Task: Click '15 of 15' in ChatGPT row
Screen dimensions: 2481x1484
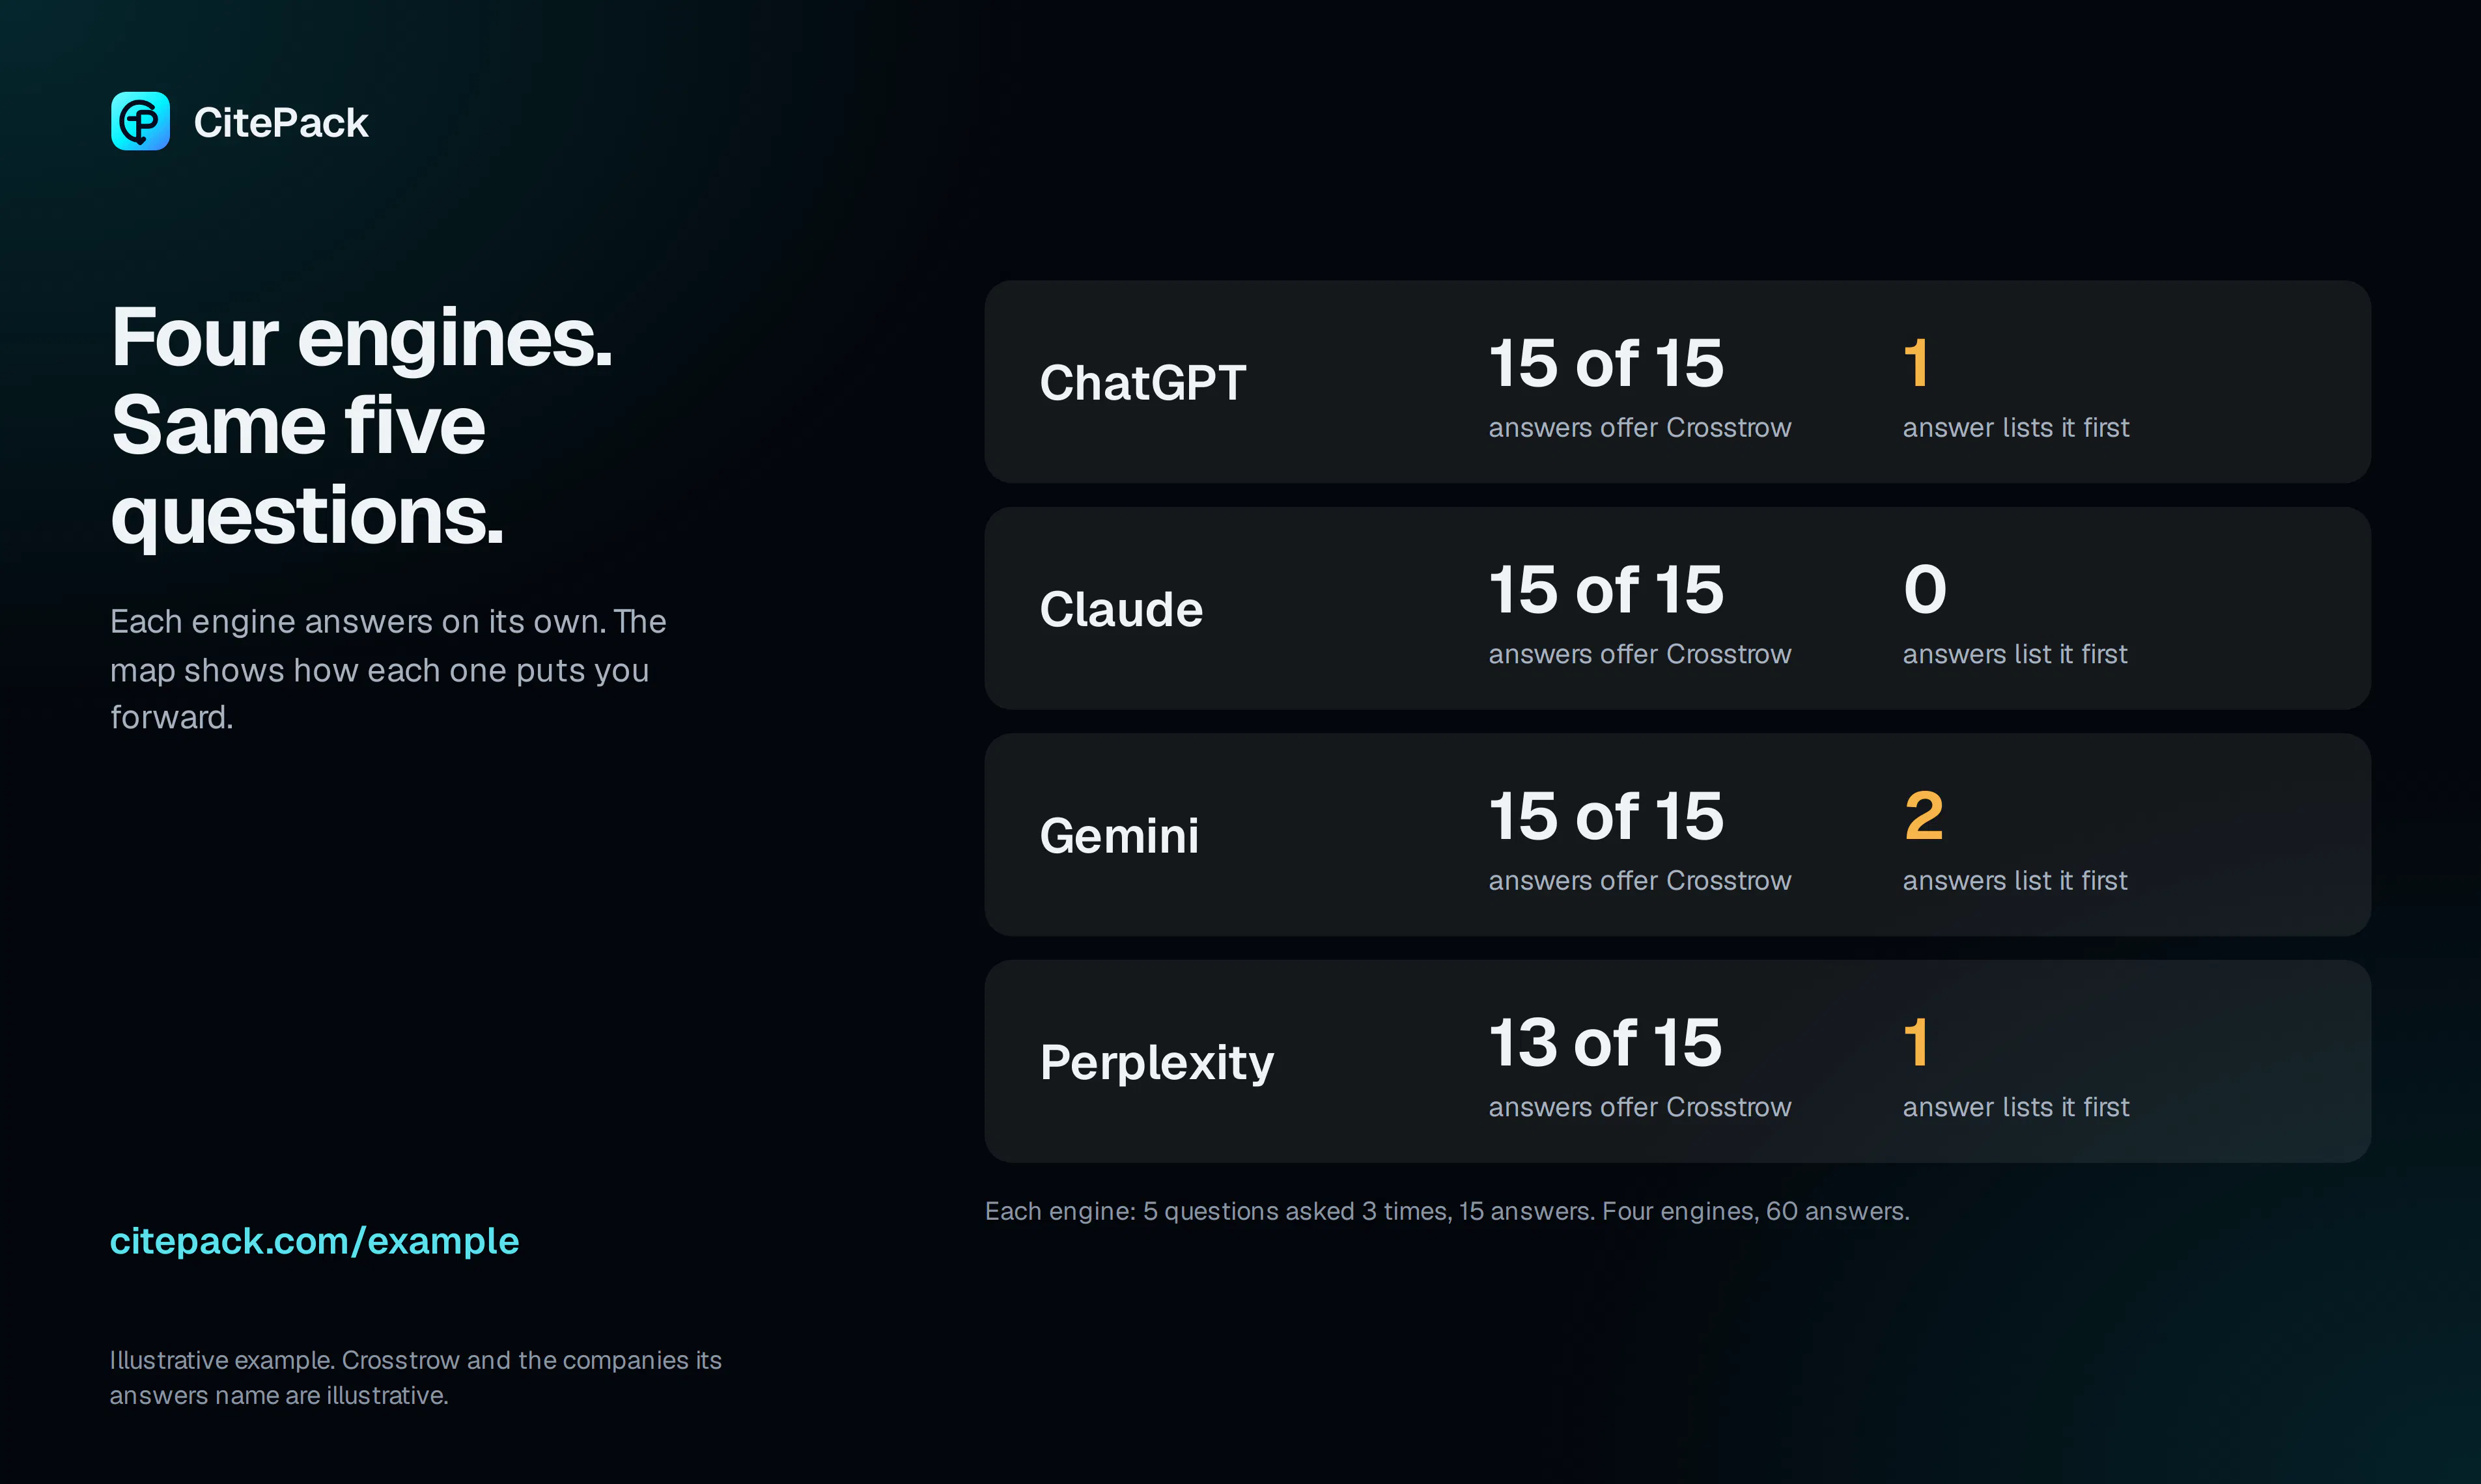Action: [x=1606, y=362]
